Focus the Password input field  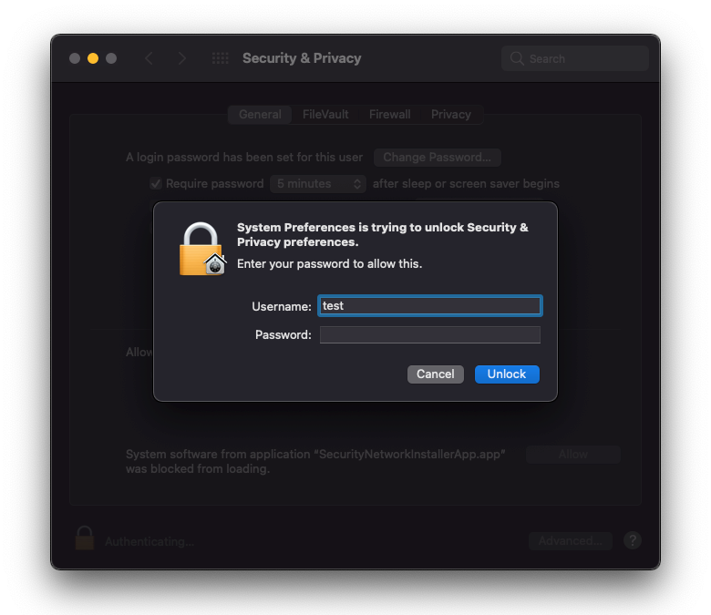tap(429, 335)
